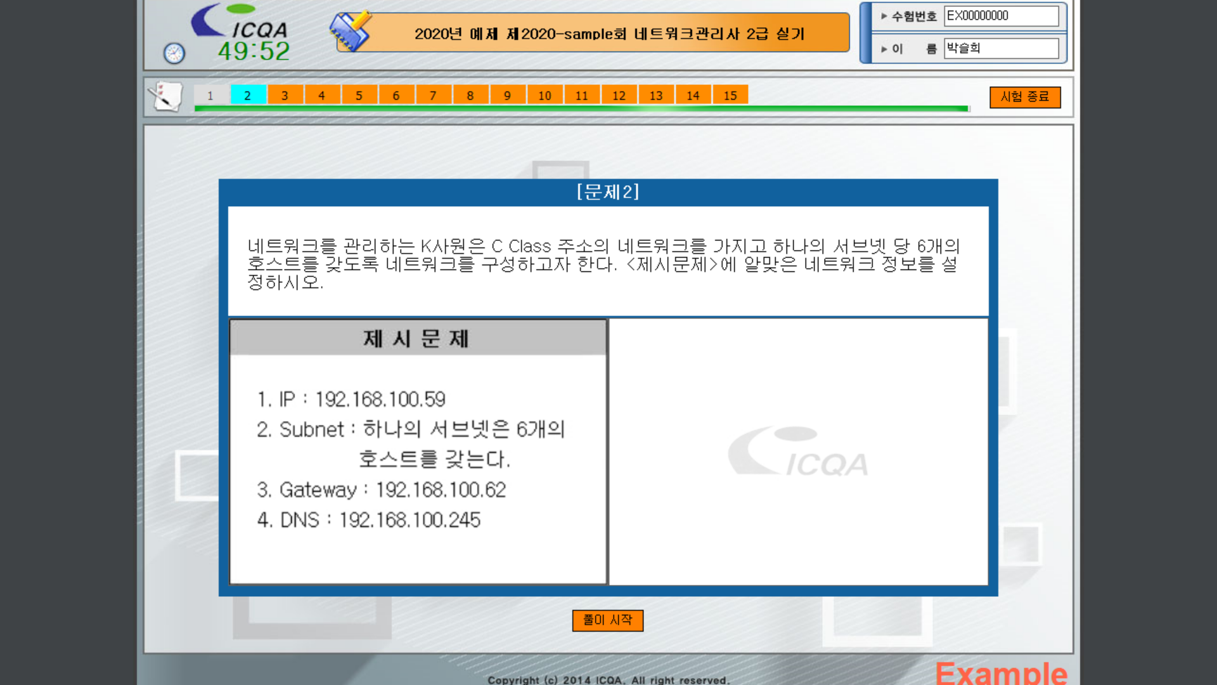This screenshot has width=1217, height=685.
Task: Click the 수험번호 input field
Action: pos(1001,16)
